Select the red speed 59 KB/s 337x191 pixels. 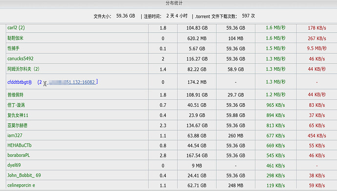point(317,186)
